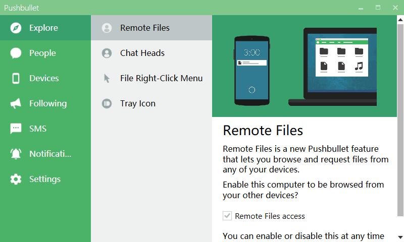Click the Devices phone icon
The image size is (404, 242).
click(16, 78)
